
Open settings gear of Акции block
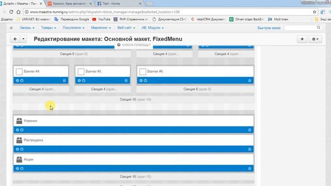pyautogui.click(x=18, y=168)
